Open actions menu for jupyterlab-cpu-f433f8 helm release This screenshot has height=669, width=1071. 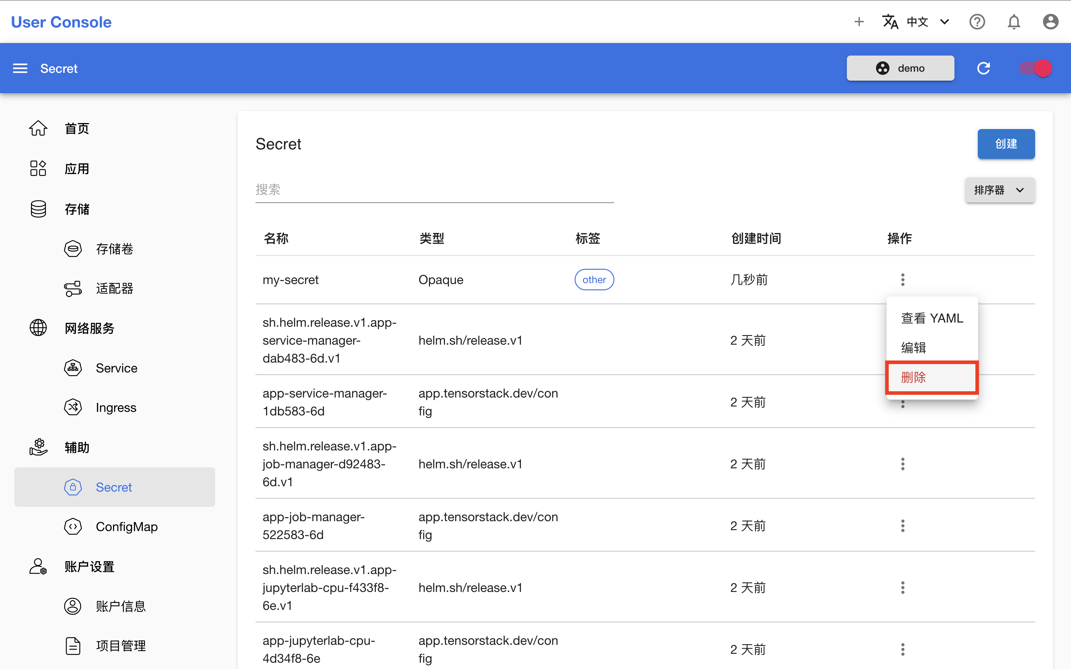click(x=902, y=587)
